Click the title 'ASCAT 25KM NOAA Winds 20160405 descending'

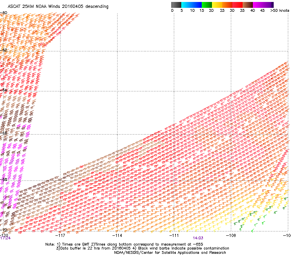pos(58,7)
